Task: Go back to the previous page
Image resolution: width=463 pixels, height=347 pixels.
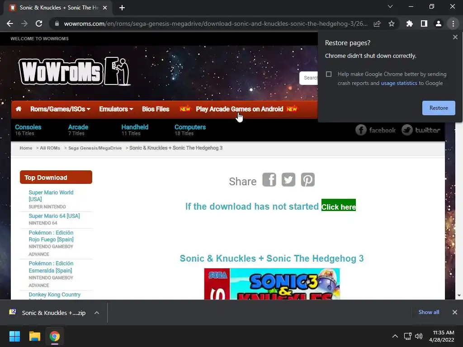Action: pyautogui.click(x=10, y=23)
